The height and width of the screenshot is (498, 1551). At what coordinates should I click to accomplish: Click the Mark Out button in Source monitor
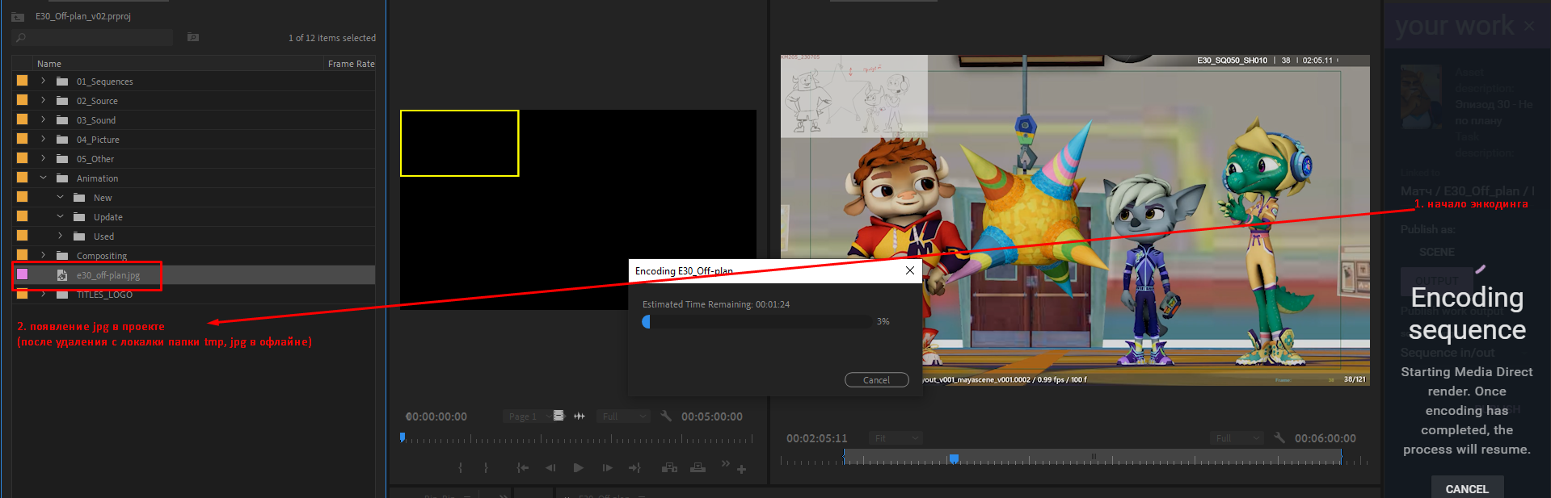(486, 468)
